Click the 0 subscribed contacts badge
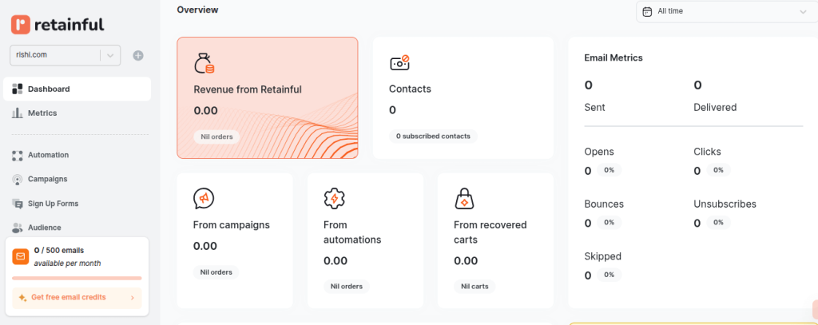818x325 pixels. point(433,137)
